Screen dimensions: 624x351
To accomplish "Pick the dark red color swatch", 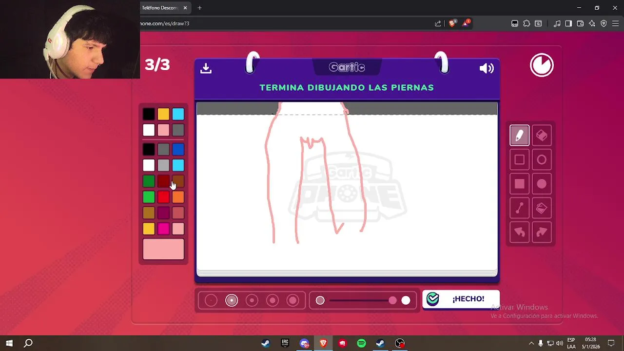I will (163, 181).
